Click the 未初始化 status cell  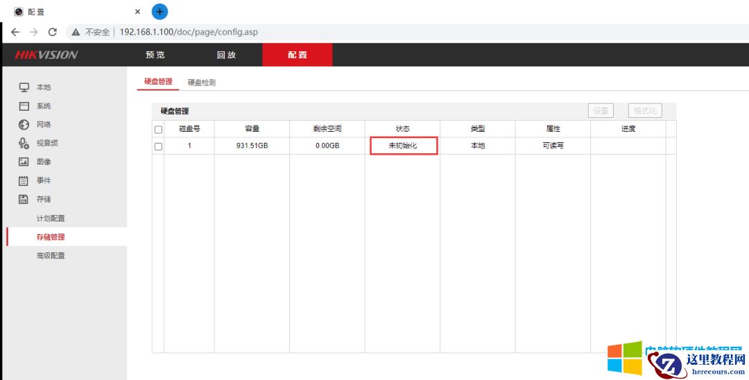[404, 146]
